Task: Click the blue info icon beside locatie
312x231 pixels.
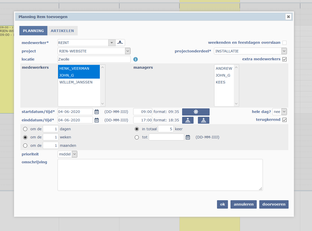Action: tap(135, 59)
